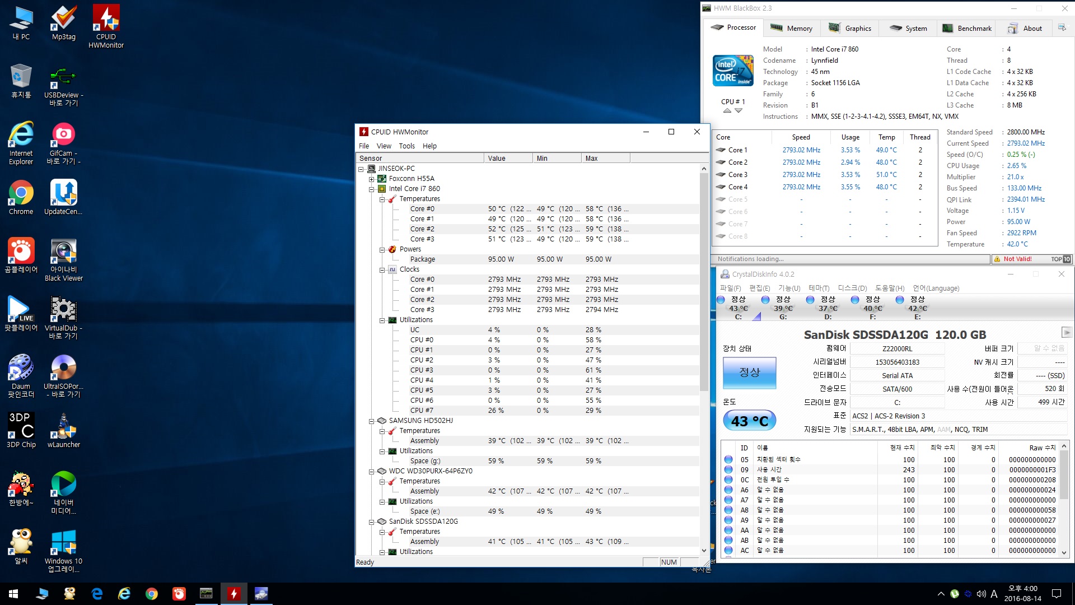Collapse the WDC WD30PURX node
The height and width of the screenshot is (605, 1075).
pos(371,471)
